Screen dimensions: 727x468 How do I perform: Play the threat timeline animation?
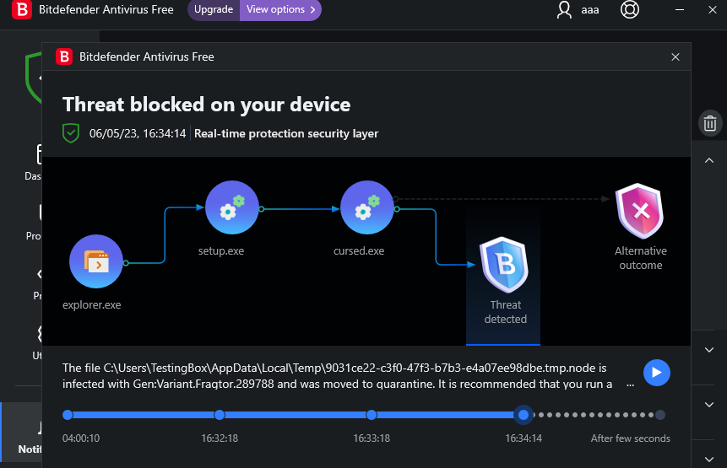pos(657,373)
